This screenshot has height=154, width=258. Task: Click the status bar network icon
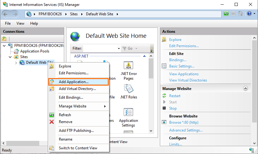point(251,150)
